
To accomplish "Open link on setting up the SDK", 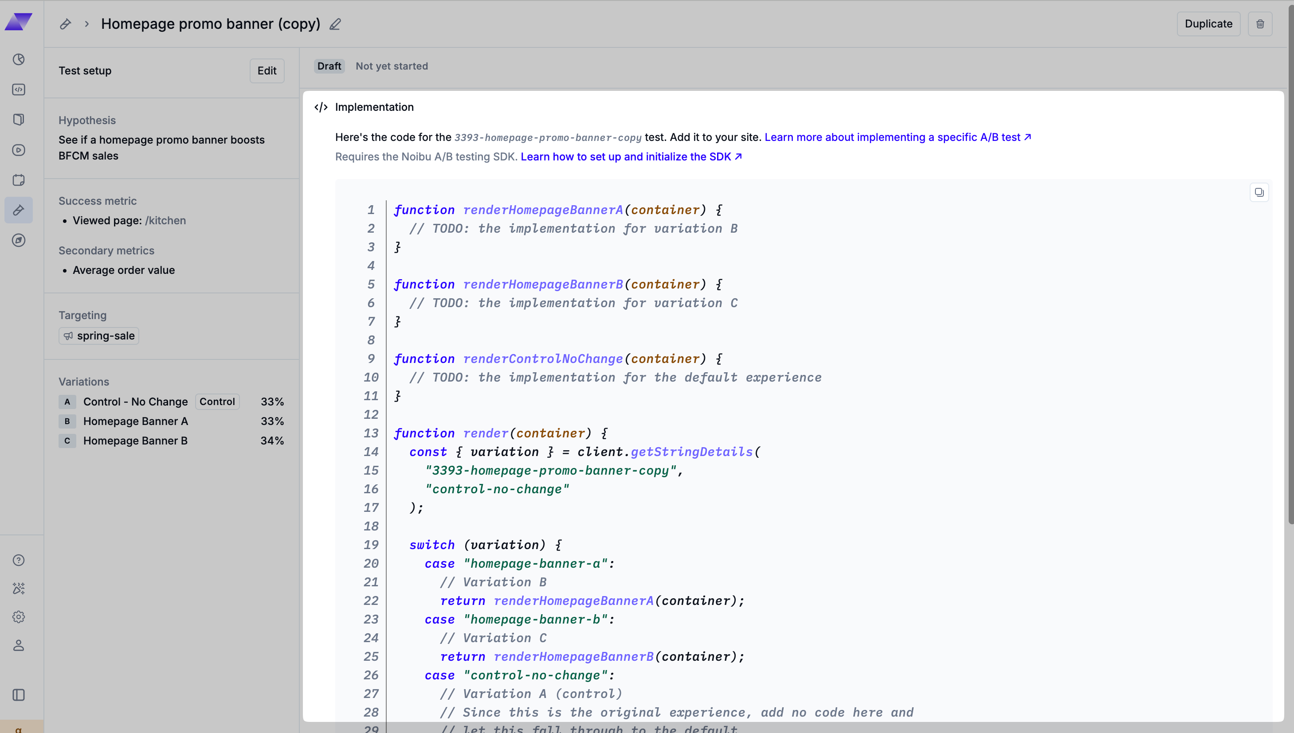I will tap(631, 157).
